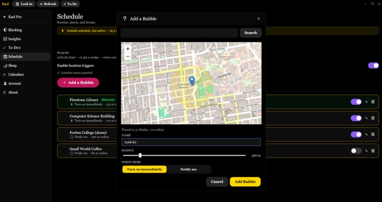
Task: Toggle Firestone Library bubble switch
Action: point(356,102)
